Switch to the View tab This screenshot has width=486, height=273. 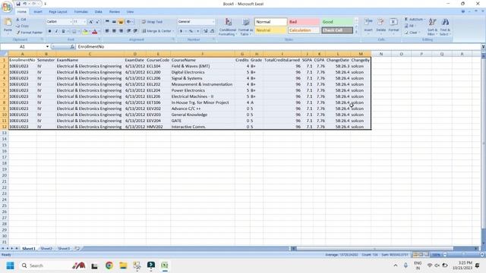130,12
